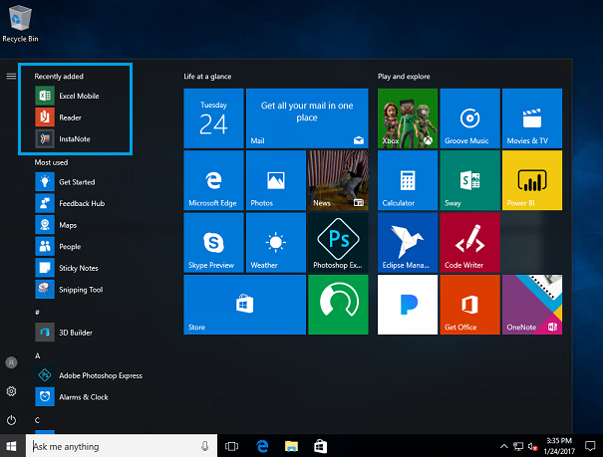Open the green circular-arc tile
The height and width of the screenshot is (457, 603).
point(338,305)
